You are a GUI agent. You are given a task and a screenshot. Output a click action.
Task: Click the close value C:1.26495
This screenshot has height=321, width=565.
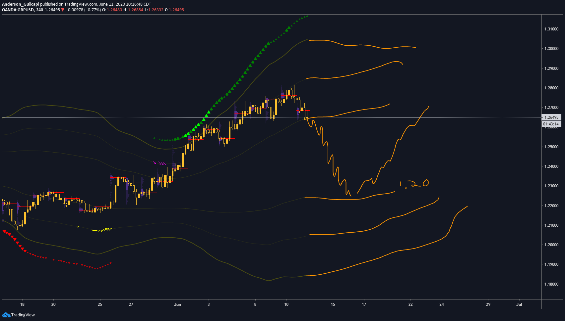[174, 10]
